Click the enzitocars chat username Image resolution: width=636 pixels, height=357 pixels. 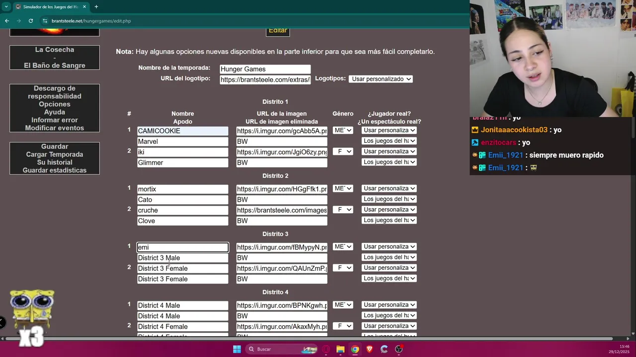click(498, 143)
